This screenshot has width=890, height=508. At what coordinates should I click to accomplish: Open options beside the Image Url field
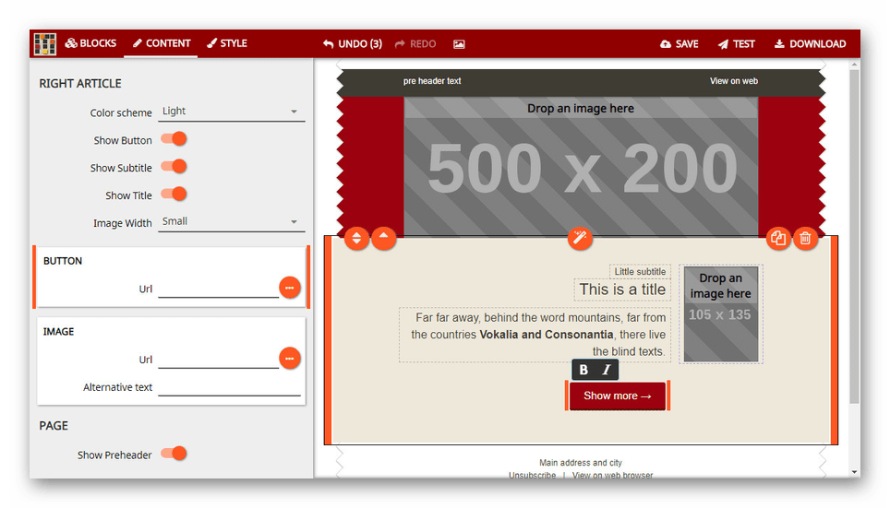(290, 359)
